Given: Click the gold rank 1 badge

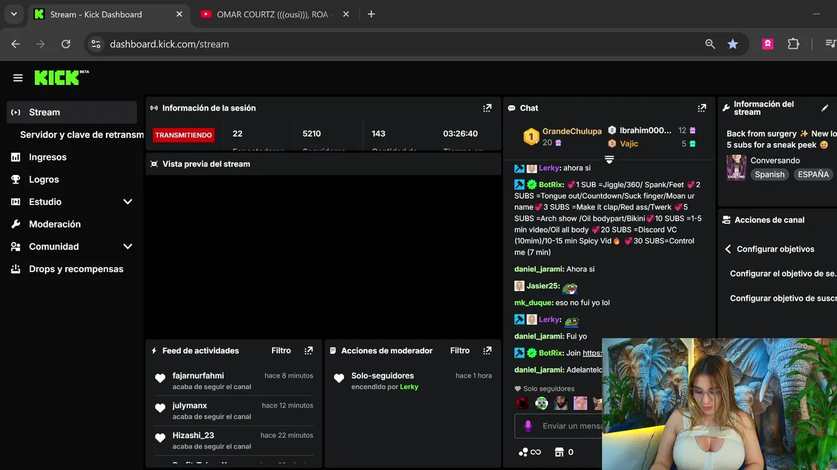Looking at the screenshot, I should [531, 137].
